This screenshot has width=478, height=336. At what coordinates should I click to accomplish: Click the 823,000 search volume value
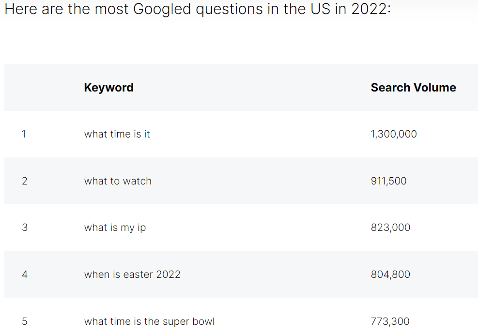(x=390, y=228)
